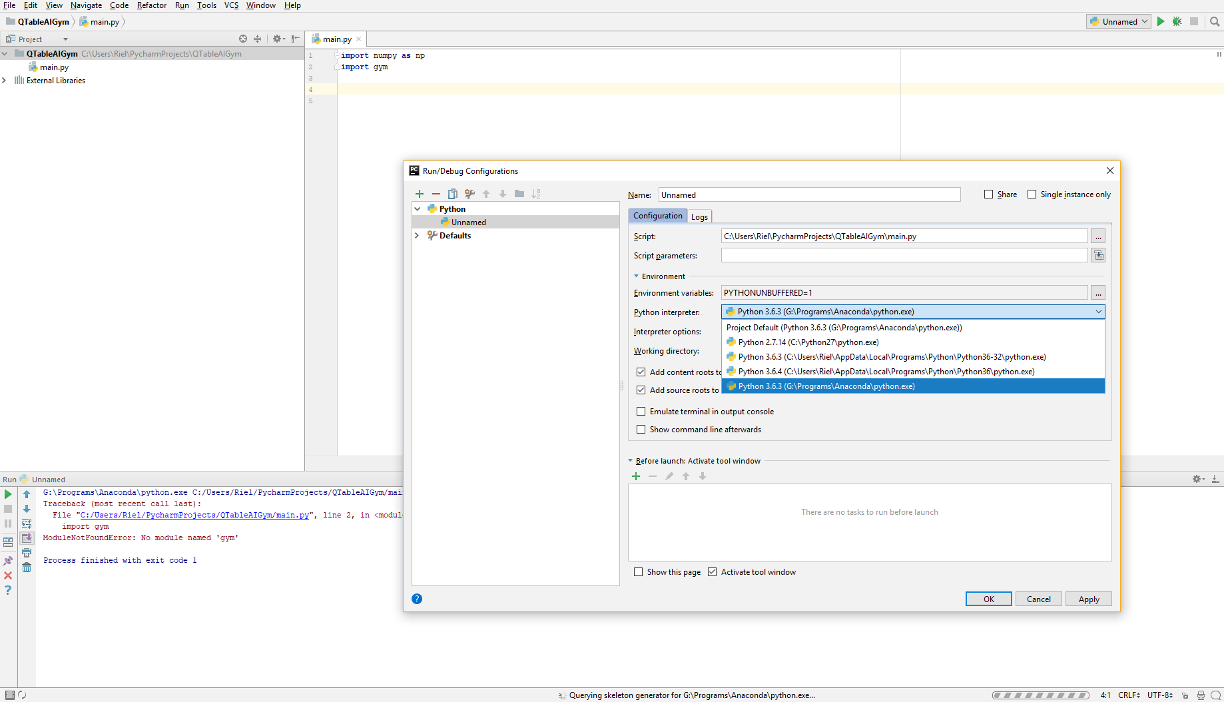Pin the Run tab
1224x702 pixels.
pos(8,561)
